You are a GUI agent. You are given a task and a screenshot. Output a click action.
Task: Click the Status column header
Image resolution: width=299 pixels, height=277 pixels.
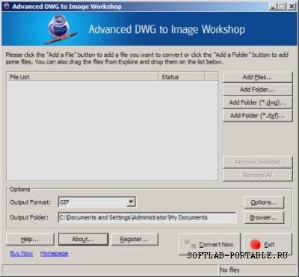click(182, 77)
